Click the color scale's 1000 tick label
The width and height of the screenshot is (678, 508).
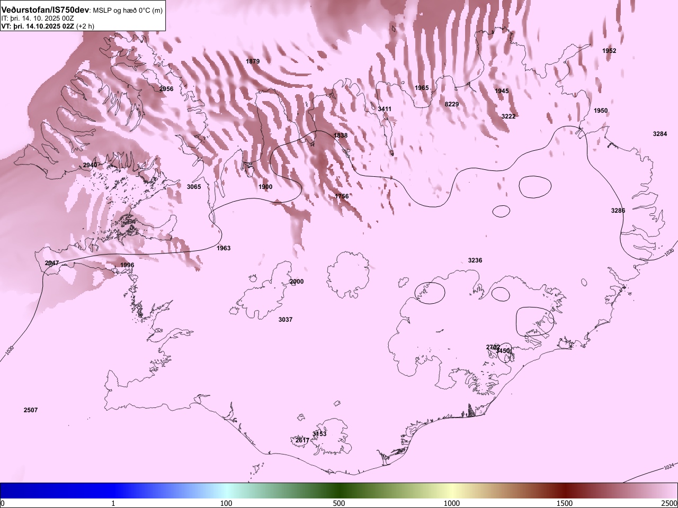[x=452, y=503]
